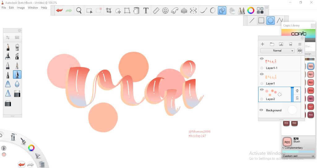Select the Layer1 layer row

280,79
